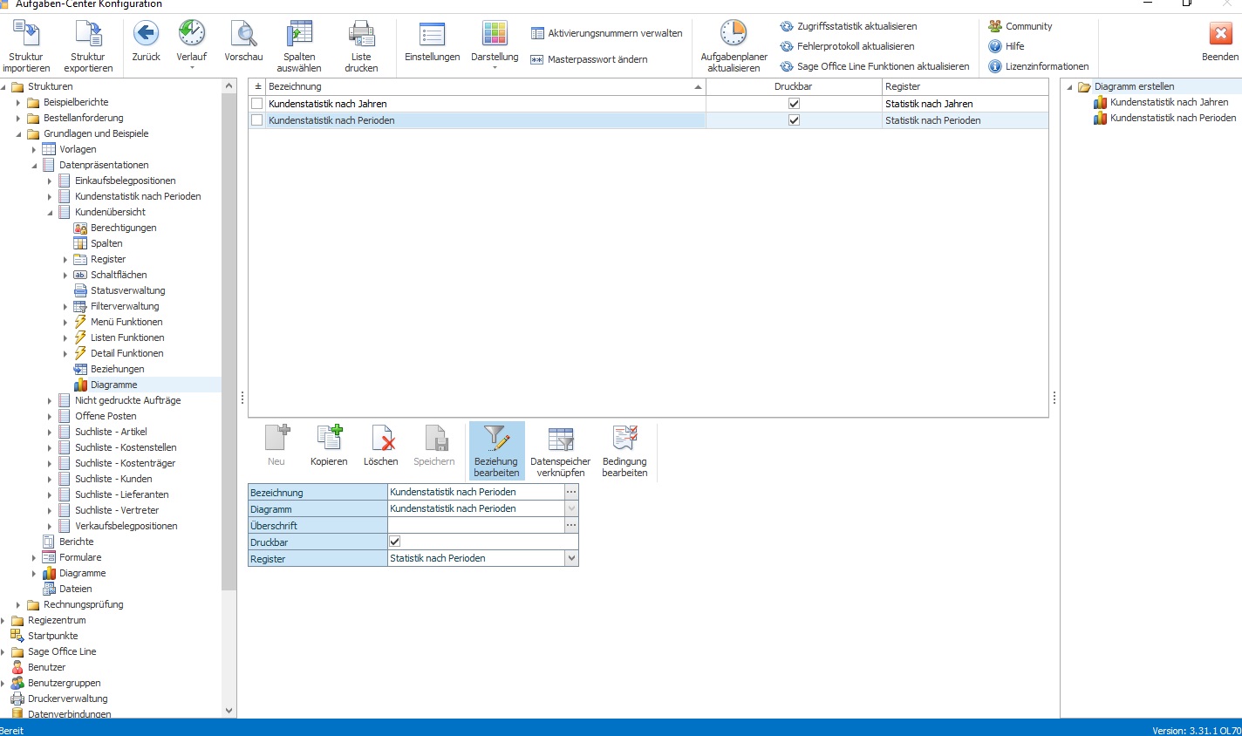Click Datenspeicher verknüpfen icon

(560, 438)
